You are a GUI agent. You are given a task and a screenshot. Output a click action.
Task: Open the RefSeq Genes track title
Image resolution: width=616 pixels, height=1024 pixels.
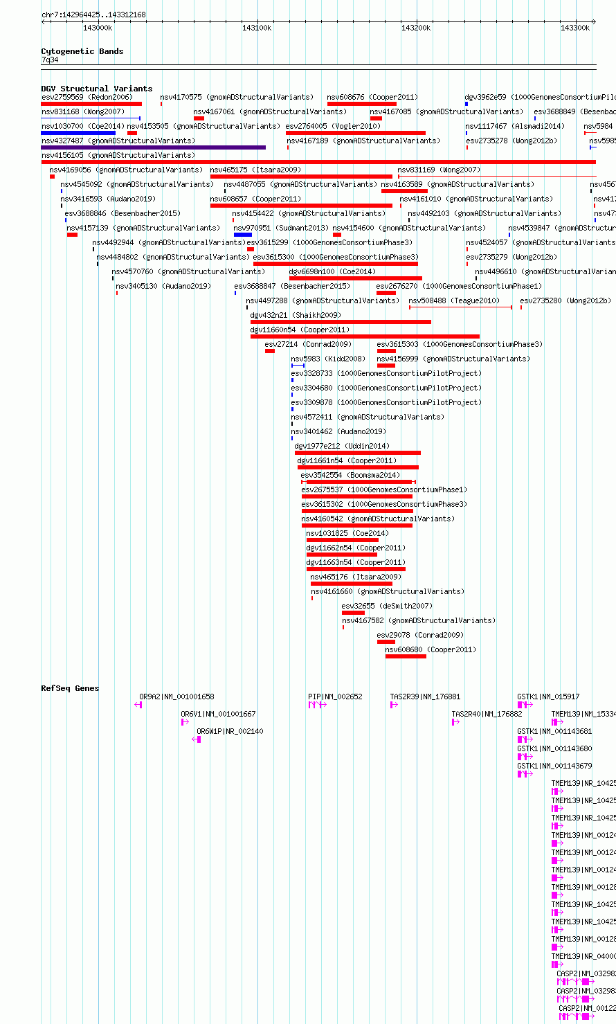point(70,688)
